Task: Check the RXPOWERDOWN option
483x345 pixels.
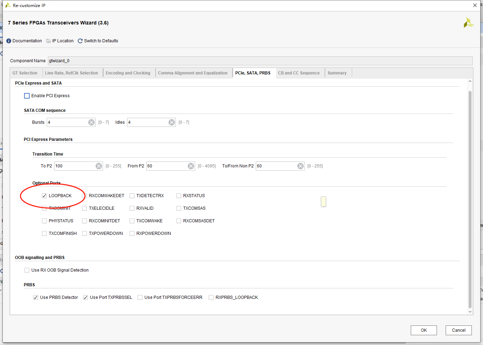Action: pyautogui.click(x=132, y=233)
